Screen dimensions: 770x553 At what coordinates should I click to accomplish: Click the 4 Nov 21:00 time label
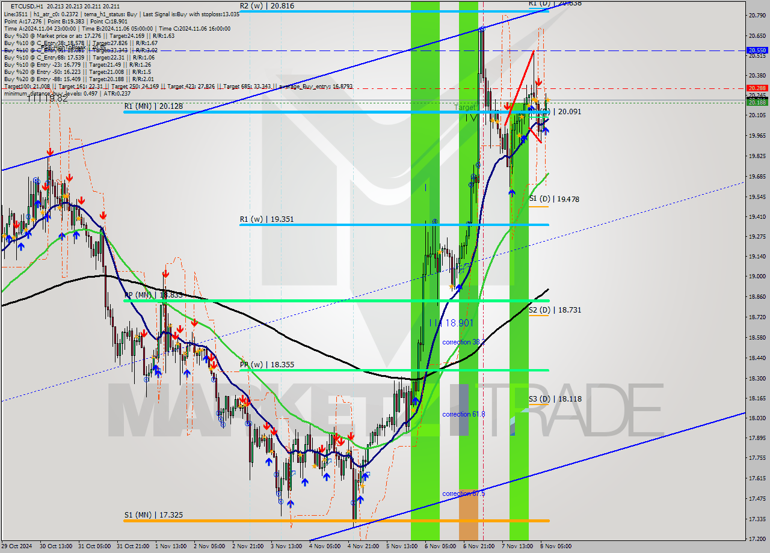(x=363, y=546)
